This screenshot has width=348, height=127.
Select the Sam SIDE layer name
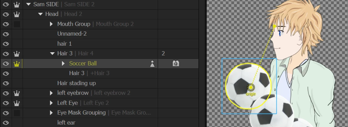tap(46, 4)
